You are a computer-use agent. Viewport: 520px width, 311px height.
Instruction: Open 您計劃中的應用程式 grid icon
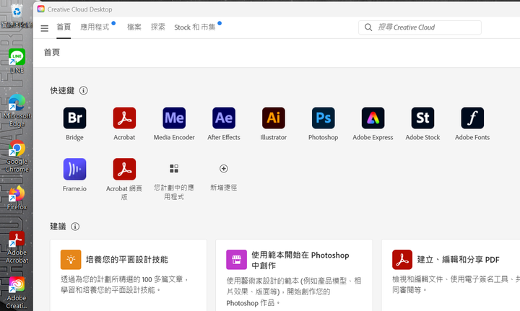pyautogui.click(x=174, y=169)
